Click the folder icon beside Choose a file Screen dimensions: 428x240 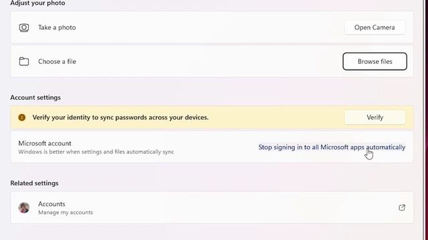(x=24, y=61)
